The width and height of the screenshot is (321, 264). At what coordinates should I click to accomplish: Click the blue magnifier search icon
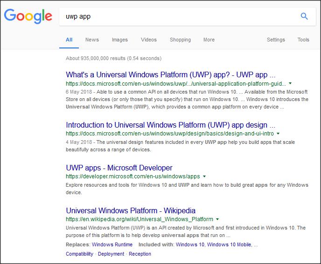[304, 16]
